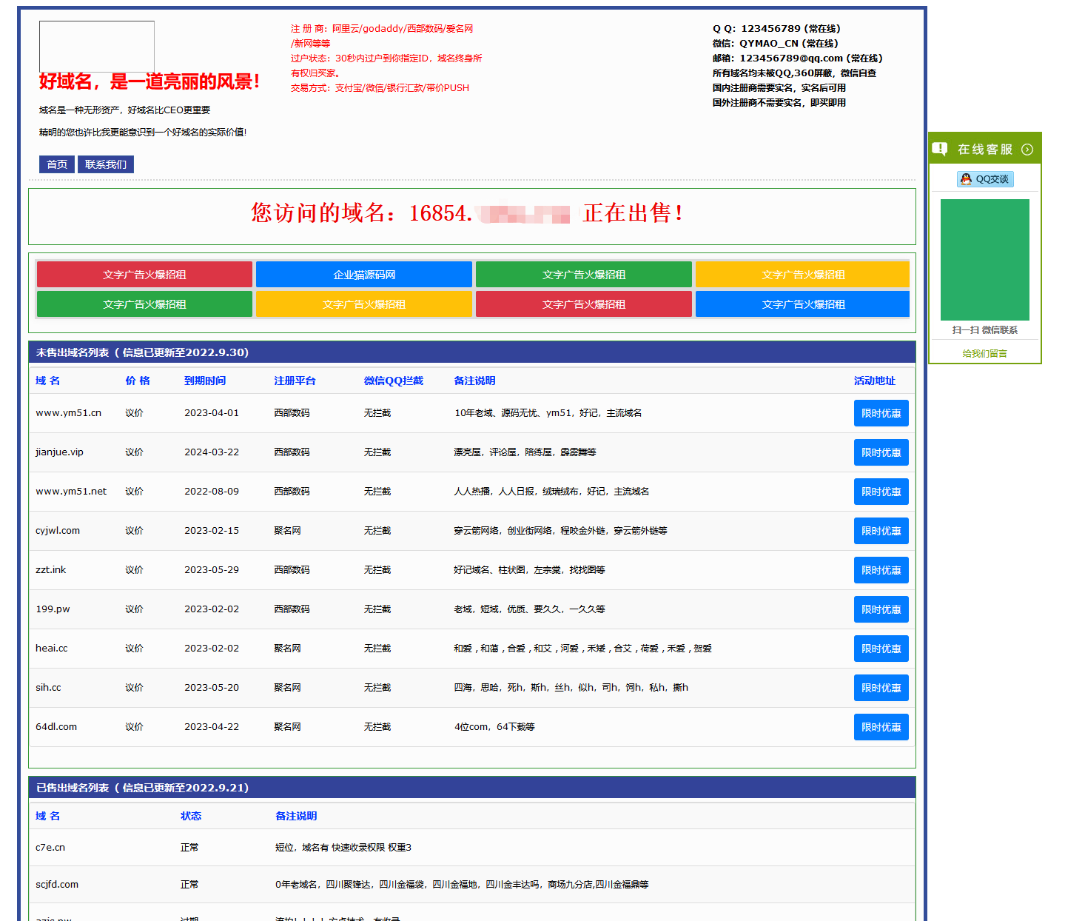This screenshot has width=1065, height=921.
Task: Collapse the 在线客服 panel with arrow icon
Action: click(1027, 150)
